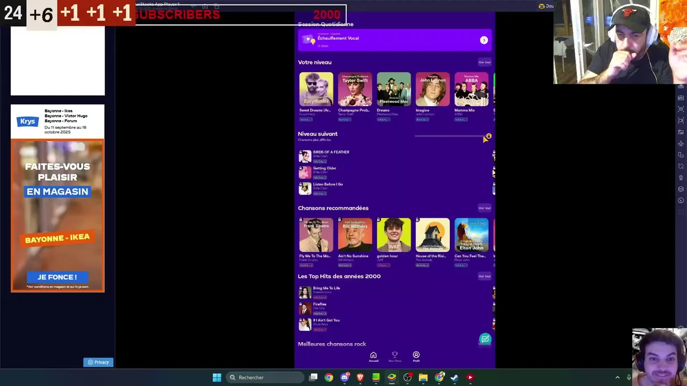The height and width of the screenshot is (386, 687).
Task: Open Brave browser from the taskbar
Action: click(x=360, y=377)
